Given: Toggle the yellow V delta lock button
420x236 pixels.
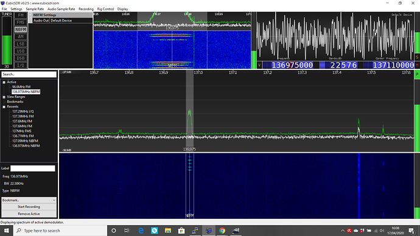Looking at the screenshot, I should click(x=259, y=65).
